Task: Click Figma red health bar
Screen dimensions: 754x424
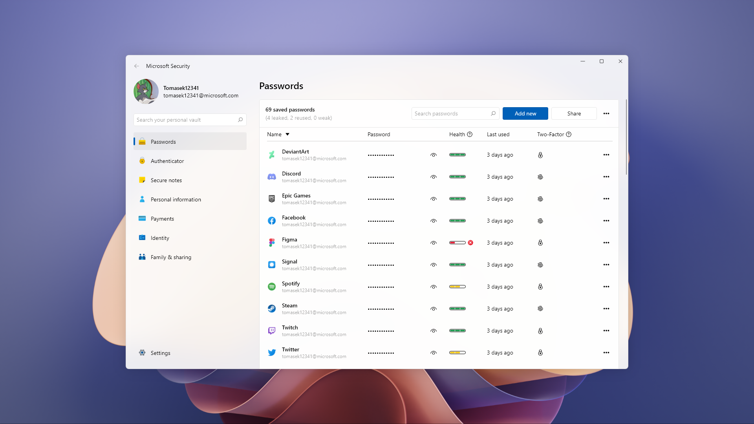Action: coord(458,243)
